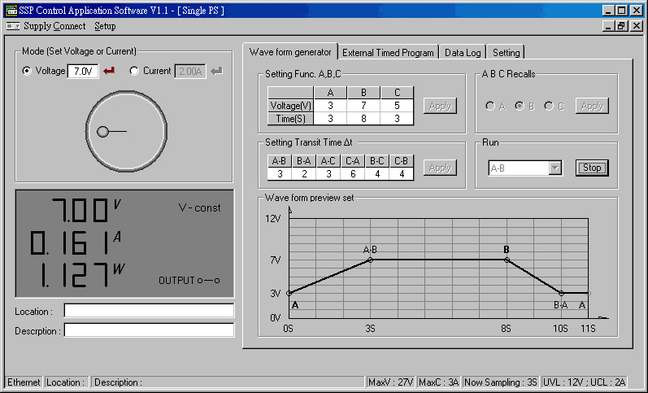
Task: Open the Setting tab
Action: pyautogui.click(x=506, y=52)
